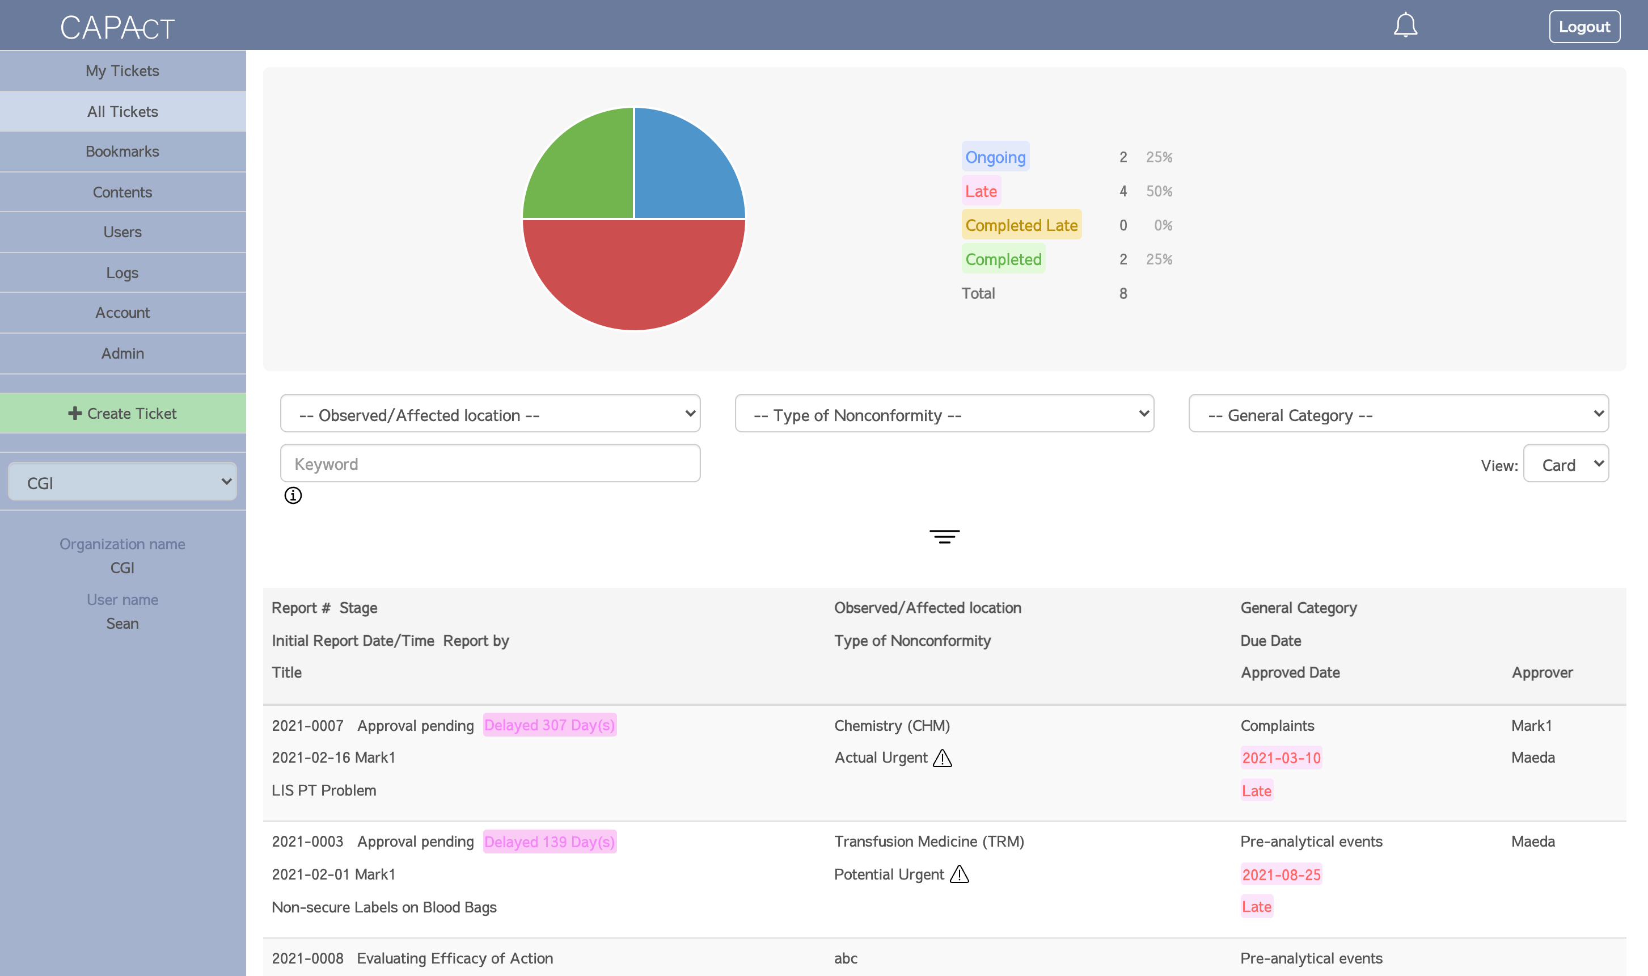Focus the Keyword search field
This screenshot has height=976, width=1648.
pyautogui.click(x=490, y=464)
